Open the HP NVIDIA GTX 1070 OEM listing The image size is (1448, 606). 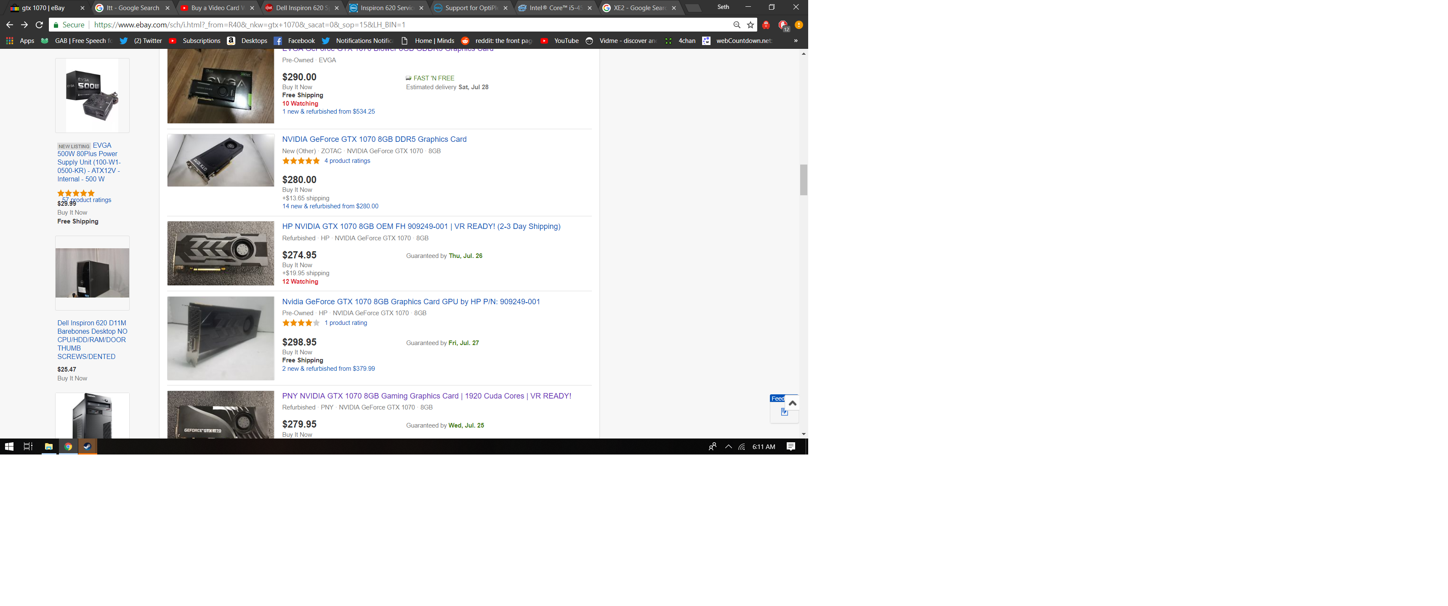coord(421,226)
